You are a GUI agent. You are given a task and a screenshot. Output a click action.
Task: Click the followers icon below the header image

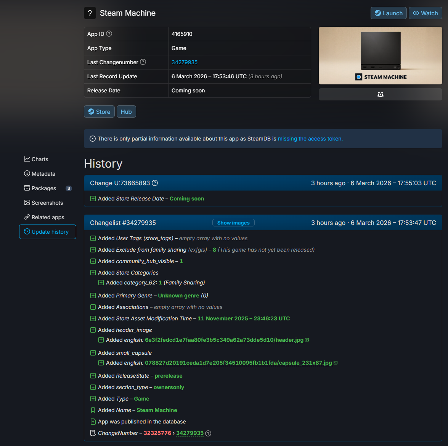point(380,94)
